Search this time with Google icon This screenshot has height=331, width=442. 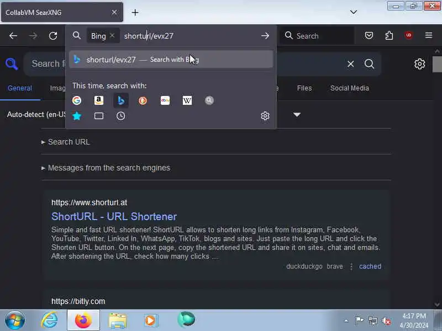pos(77,100)
